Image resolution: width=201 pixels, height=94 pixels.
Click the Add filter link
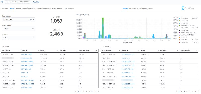pyautogui.click(x=35, y=2)
